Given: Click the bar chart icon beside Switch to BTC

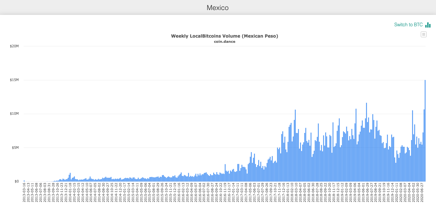Looking at the screenshot, I should (428, 25).
